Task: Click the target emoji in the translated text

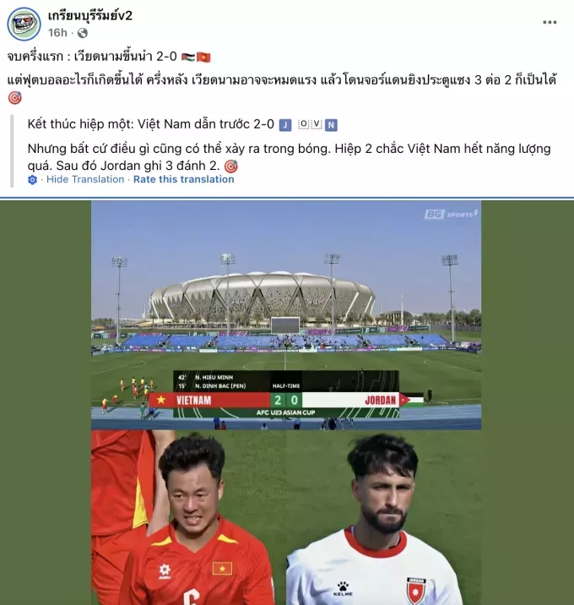Action: coord(231,166)
